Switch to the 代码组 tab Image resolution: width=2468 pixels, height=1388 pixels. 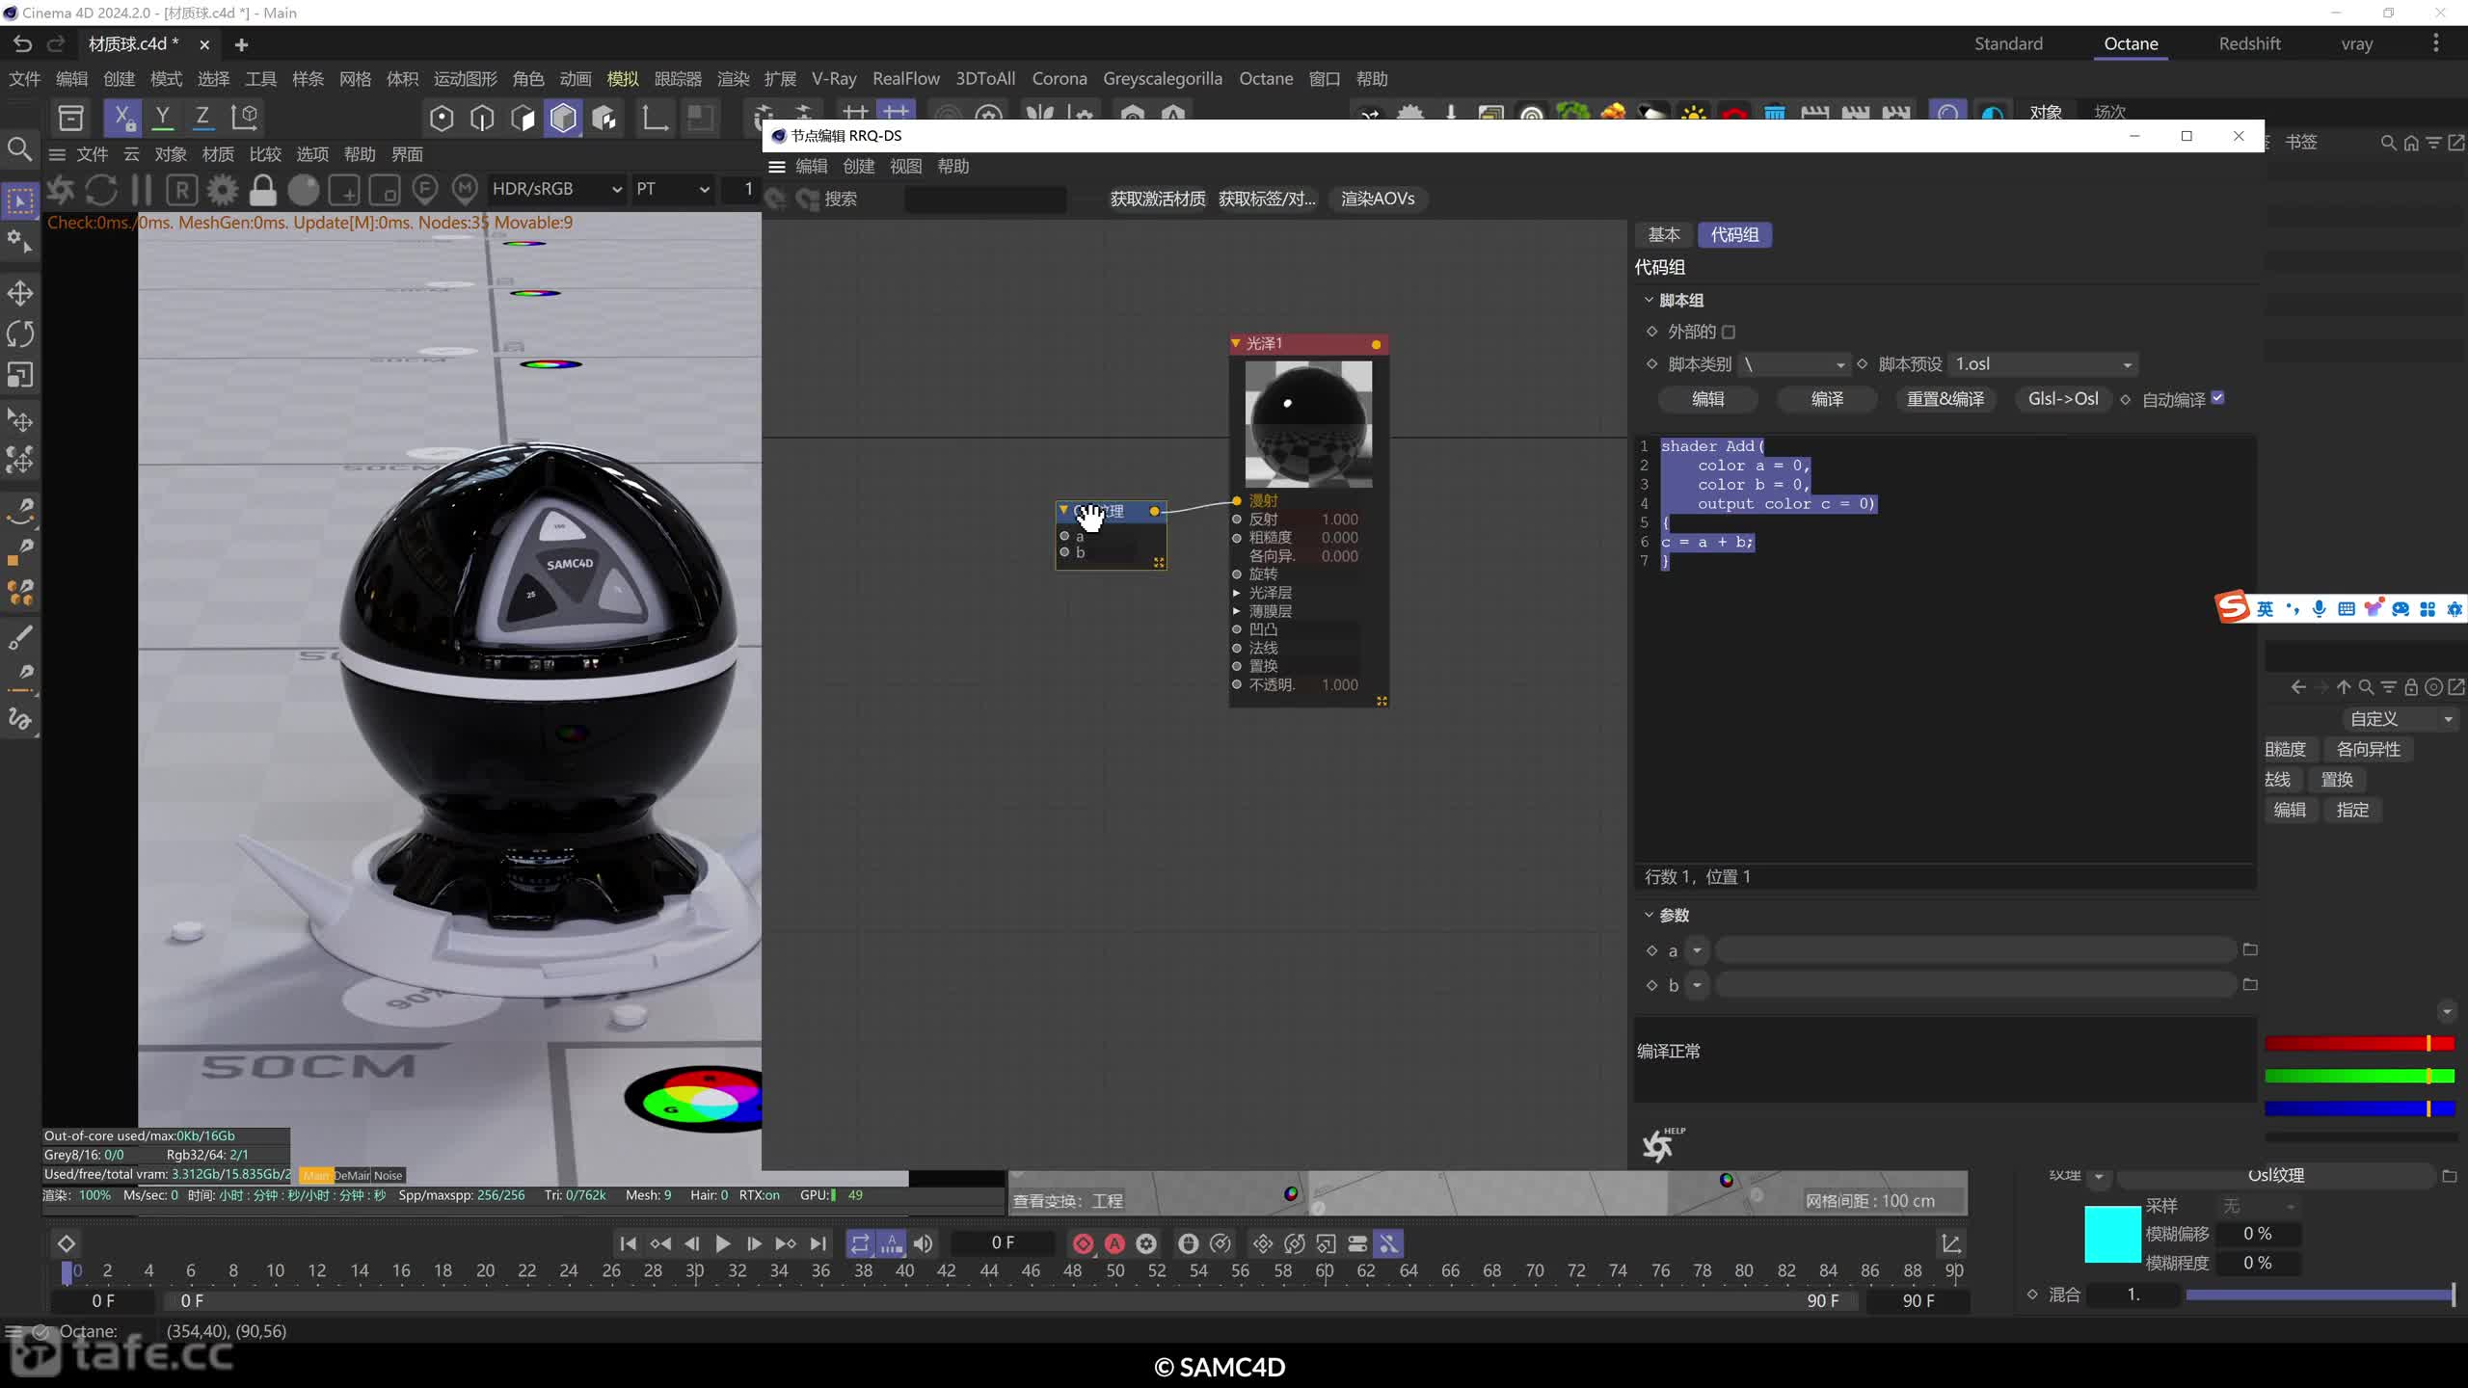click(1734, 234)
